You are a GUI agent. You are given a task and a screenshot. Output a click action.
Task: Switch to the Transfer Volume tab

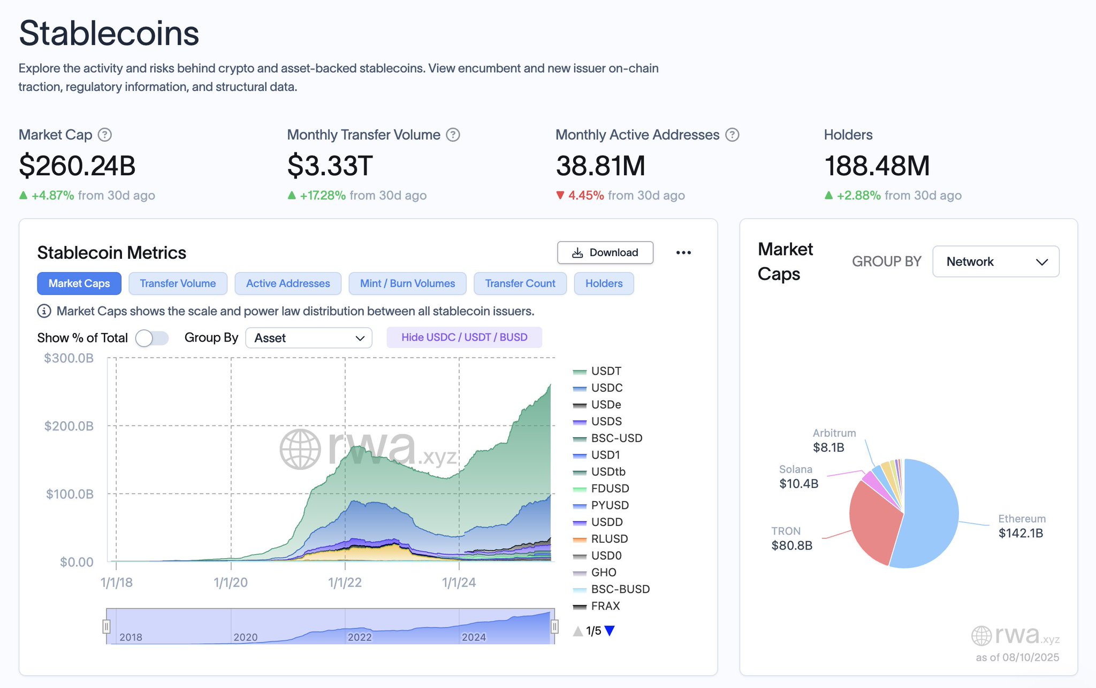pos(178,283)
